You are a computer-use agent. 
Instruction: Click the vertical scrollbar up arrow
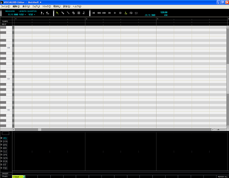tap(228, 27)
